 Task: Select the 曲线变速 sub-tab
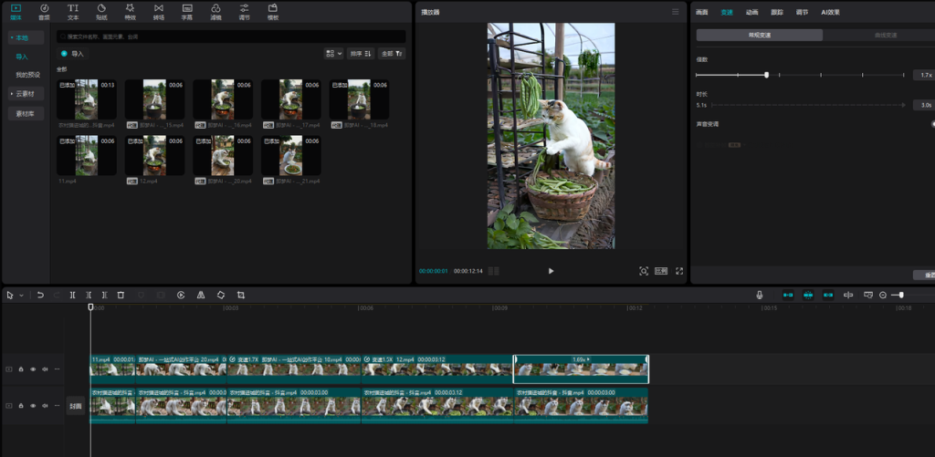(x=886, y=36)
